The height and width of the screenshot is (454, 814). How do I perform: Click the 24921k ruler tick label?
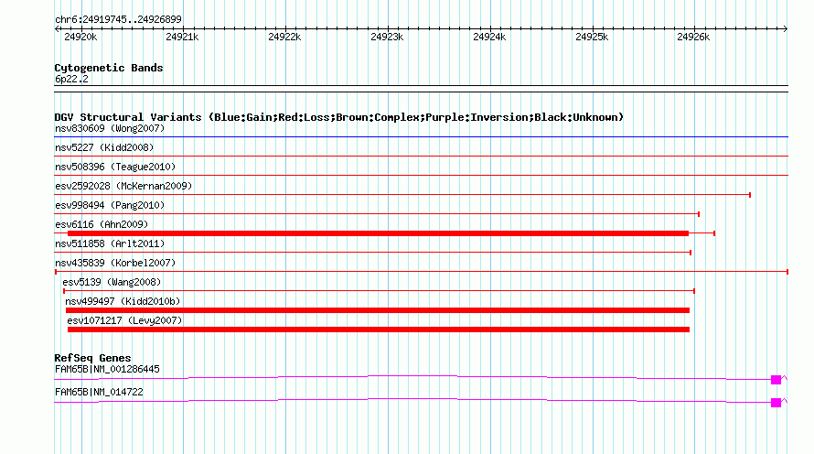pyautogui.click(x=182, y=37)
